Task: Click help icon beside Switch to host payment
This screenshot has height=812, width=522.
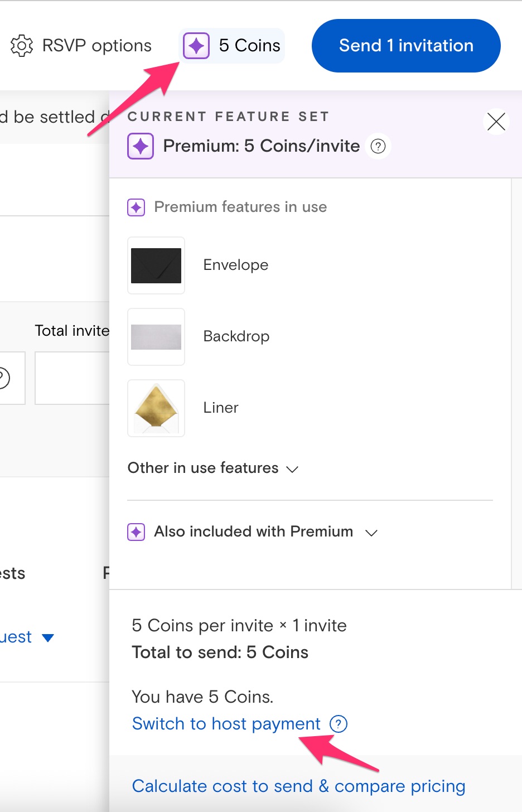Action: tap(339, 724)
